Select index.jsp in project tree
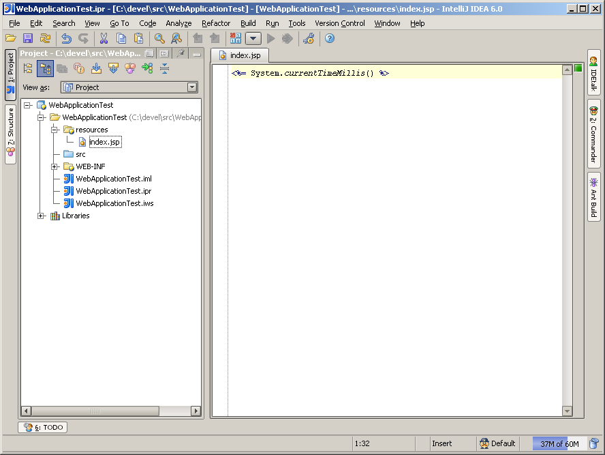This screenshot has width=605, height=455. pyautogui.click(x=104, y=142)
